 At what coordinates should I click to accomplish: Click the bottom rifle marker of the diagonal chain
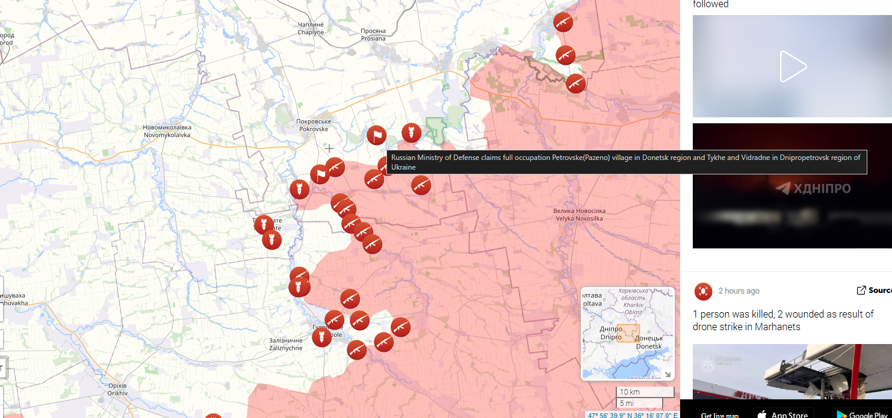pyautogui.click(x=373, y=244)
